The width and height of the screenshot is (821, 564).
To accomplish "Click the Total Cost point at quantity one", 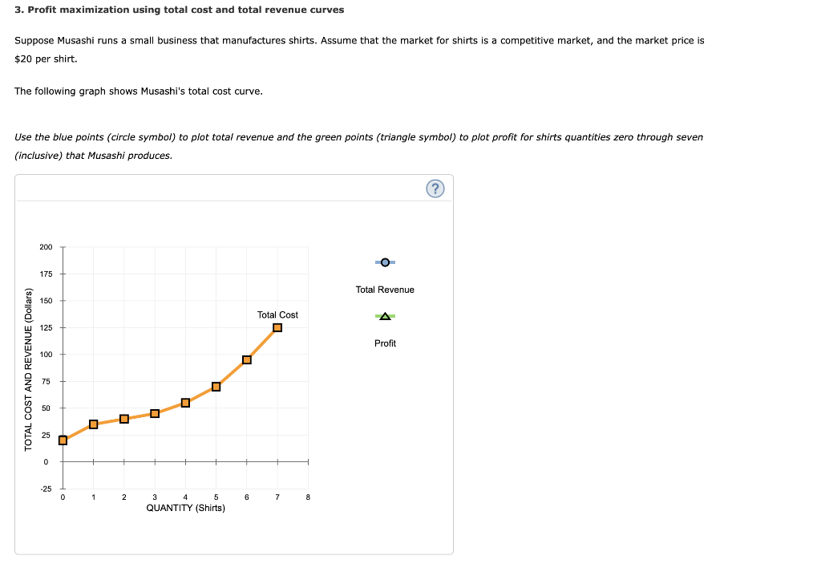I will coord(92,424).
